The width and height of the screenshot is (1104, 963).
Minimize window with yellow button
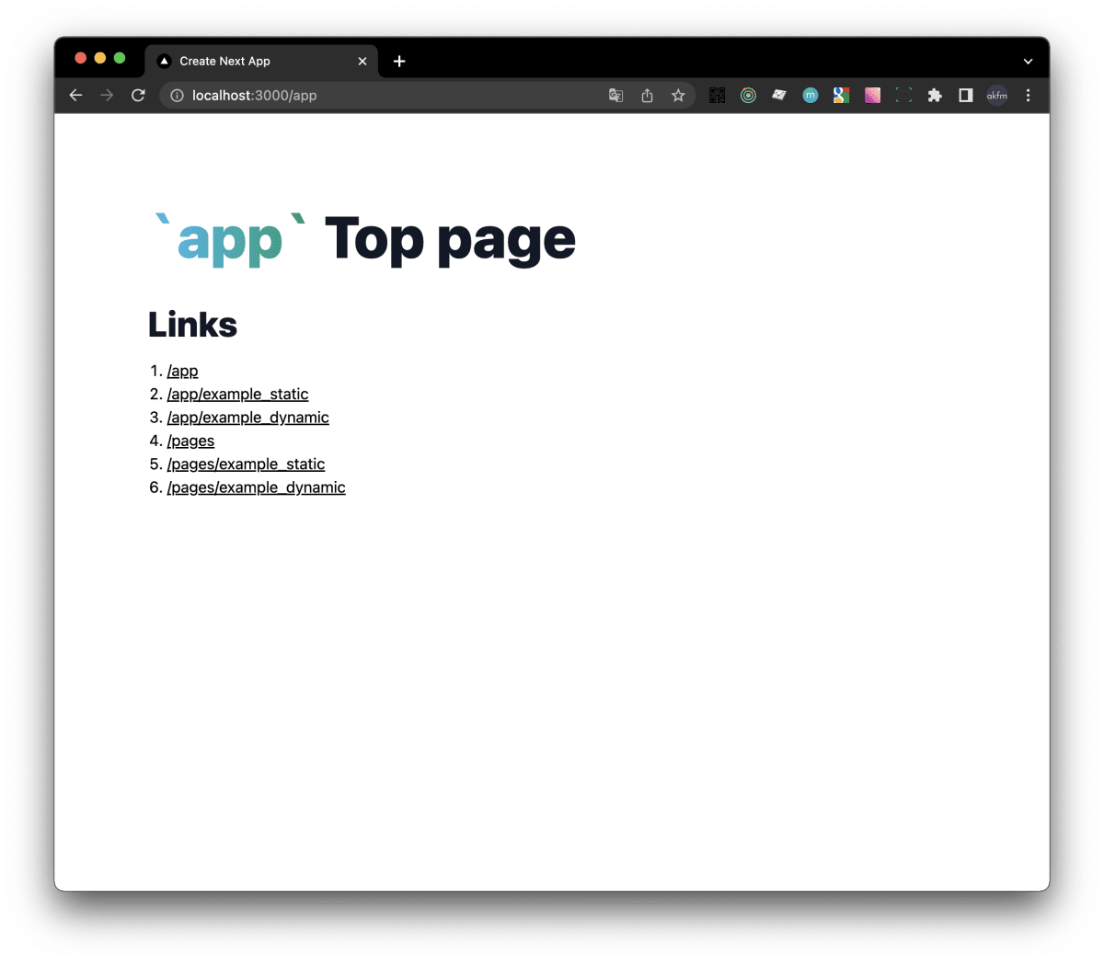click(x=100, y=58)
